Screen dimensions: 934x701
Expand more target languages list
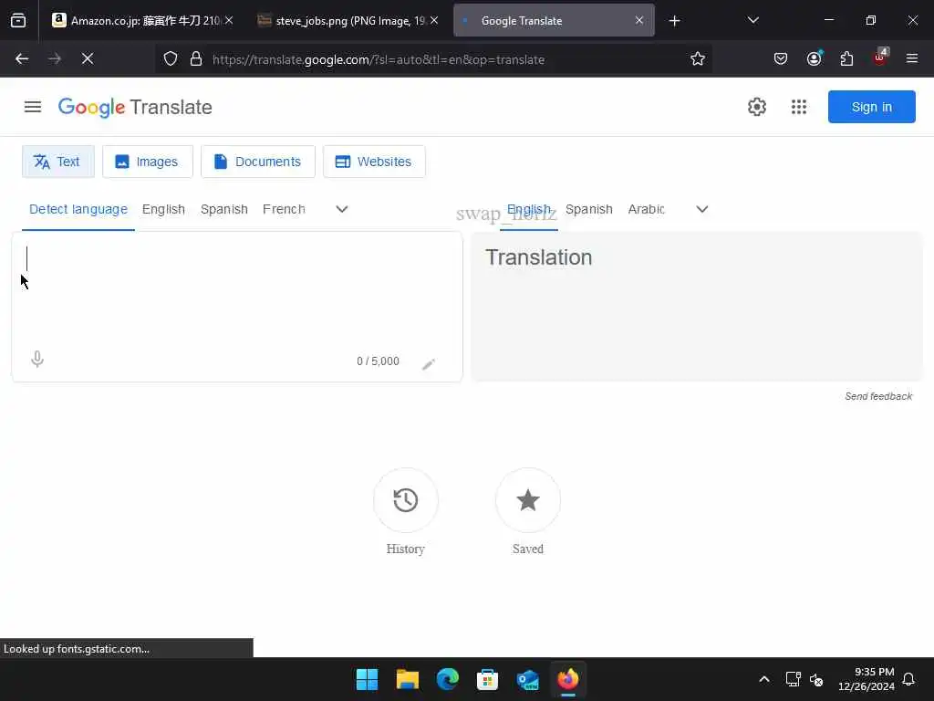tap(702, 209)
